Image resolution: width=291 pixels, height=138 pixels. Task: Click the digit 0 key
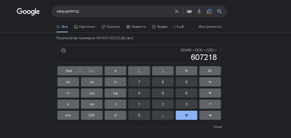pos(139,115)
